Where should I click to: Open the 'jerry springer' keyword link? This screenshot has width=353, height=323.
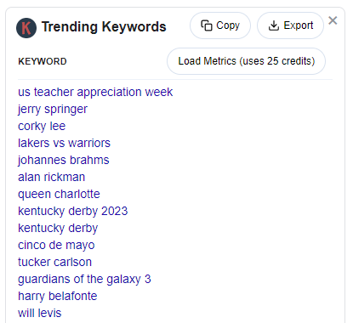(x=53, y=109)
